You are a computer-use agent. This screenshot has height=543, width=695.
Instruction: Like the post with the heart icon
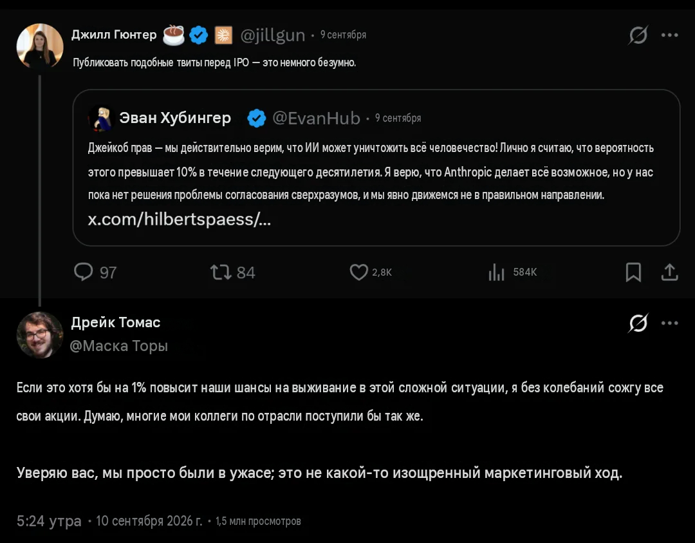358,272
